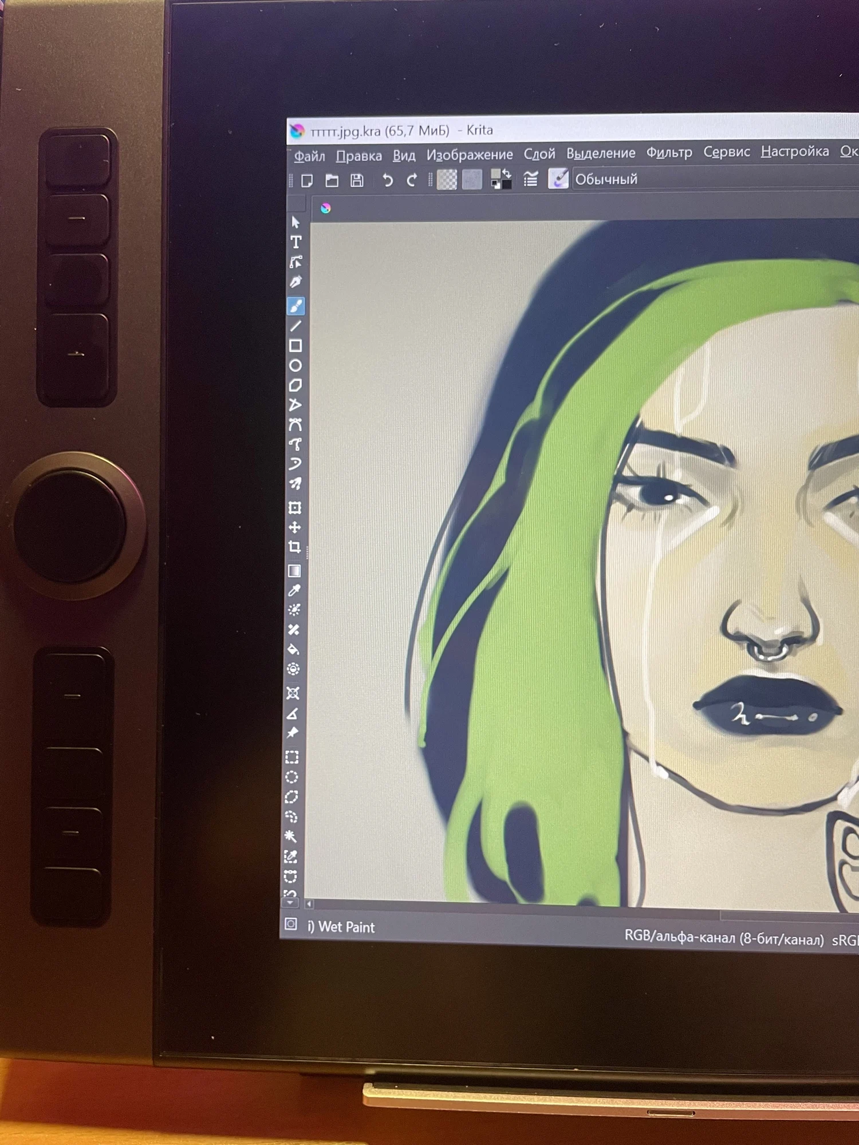Select the Freehand Selection tool

tap(291, 817)
